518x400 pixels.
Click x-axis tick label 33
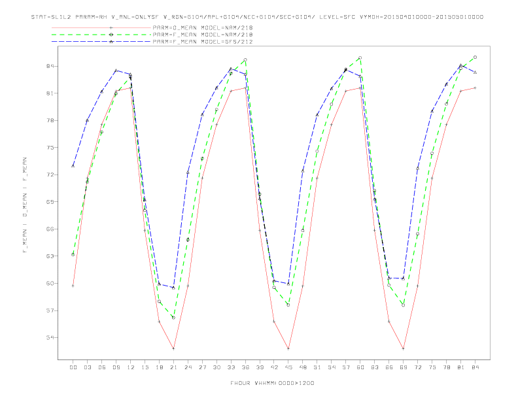tap(231, 367)
